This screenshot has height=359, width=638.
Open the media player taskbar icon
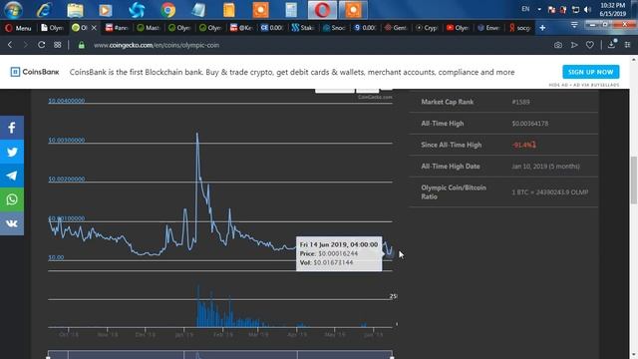[x=106, y=10]
